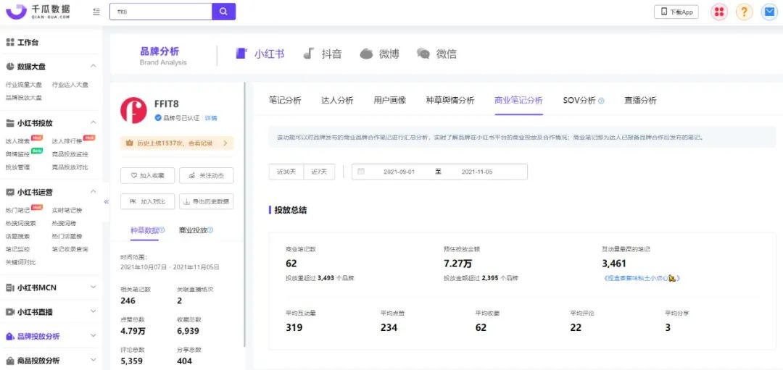Click the calendar icon in date range
783x370 pixels.
(361, 172)
